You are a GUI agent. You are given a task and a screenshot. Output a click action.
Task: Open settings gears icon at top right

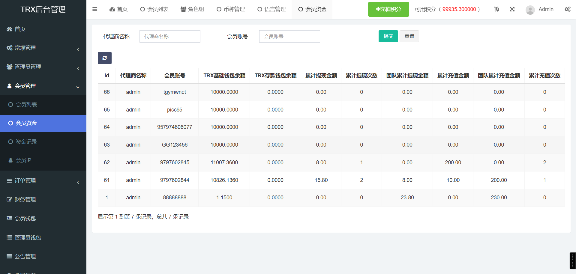tap(567, 9)
